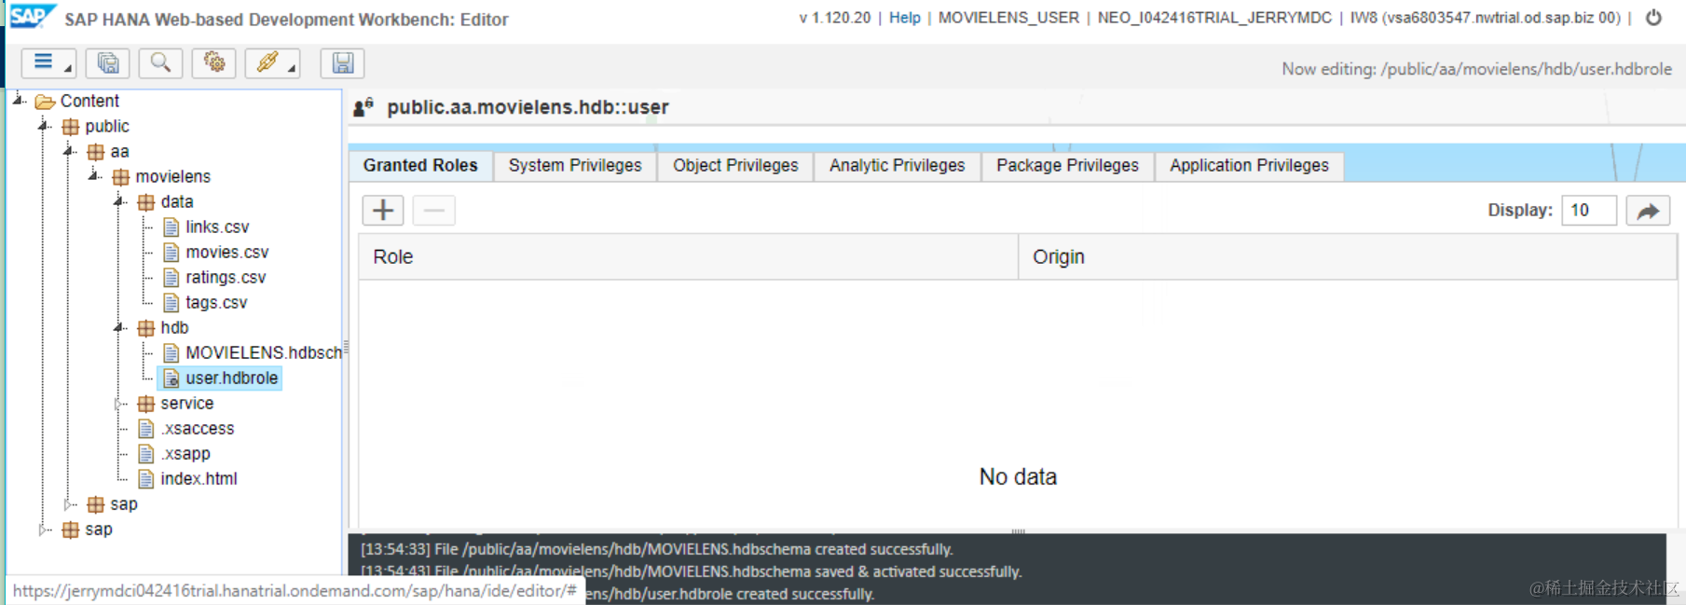Screen dimensions: 1686x605
Task: Expand the nested sap package under public
Action: (x=68, y=504)
